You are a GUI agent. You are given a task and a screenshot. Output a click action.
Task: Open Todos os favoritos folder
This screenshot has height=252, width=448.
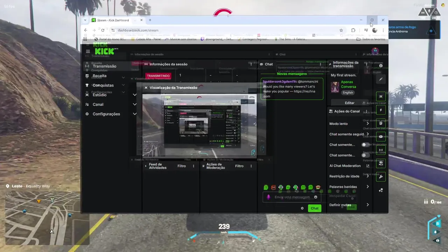point(371,39)
